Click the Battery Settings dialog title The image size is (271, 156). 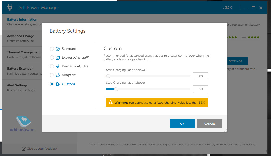67,31
